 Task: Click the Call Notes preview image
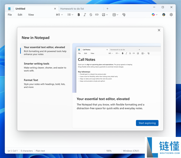click(116, 68)
